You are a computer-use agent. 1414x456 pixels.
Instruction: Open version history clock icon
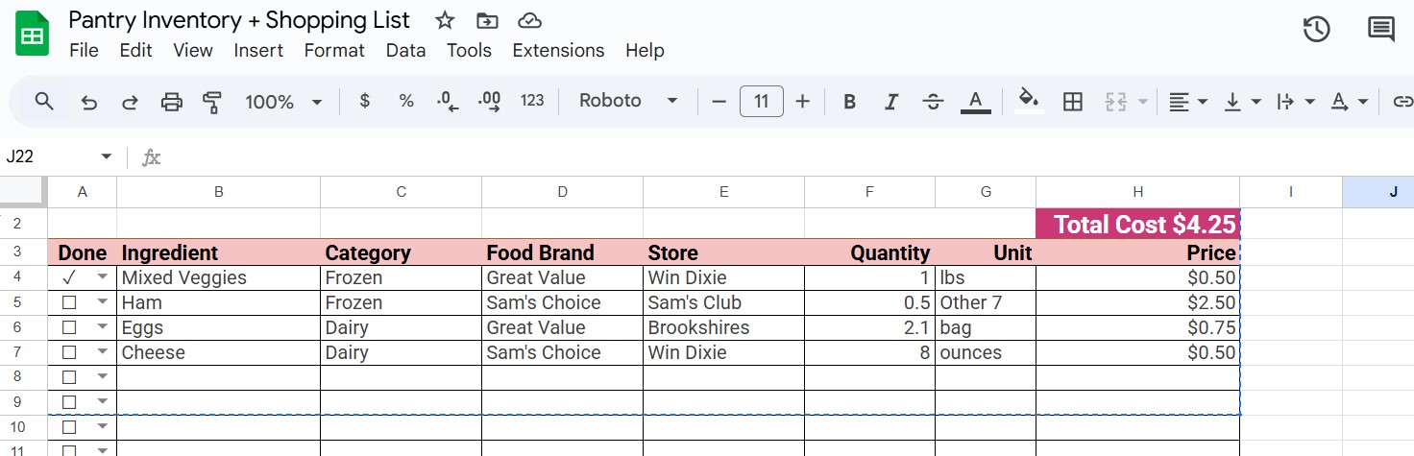coord(1316,30)
